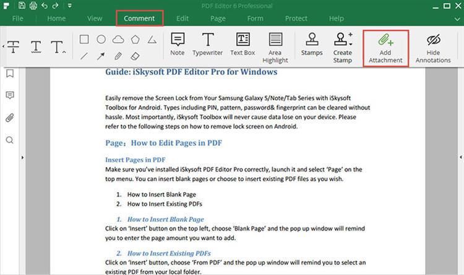The width and height of the screenshot is (464, 275).
Task: Select the Squiggly underline text tool
Action: point(36,47)
